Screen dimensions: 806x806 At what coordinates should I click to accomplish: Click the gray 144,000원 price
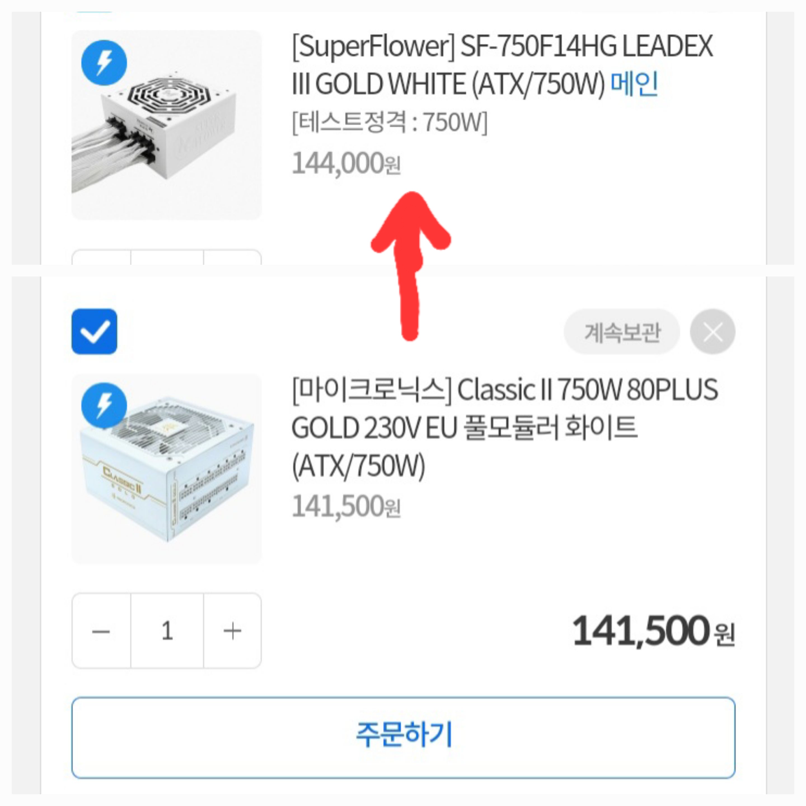pyautogui.click(x=346, y=163)
